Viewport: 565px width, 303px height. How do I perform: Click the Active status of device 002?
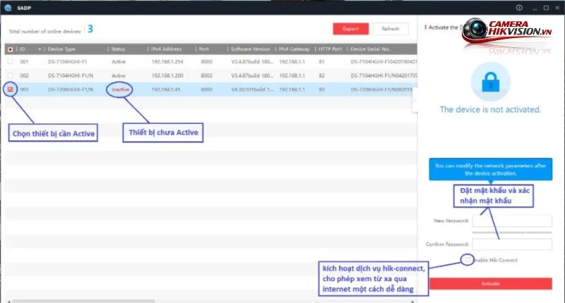pos(119,75)
